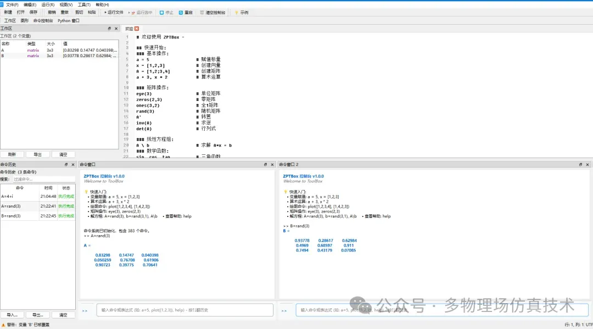Screen dimensions: 593x329
Task: Focus the command input in 命令窗口 2
Action: pos(441,310)
